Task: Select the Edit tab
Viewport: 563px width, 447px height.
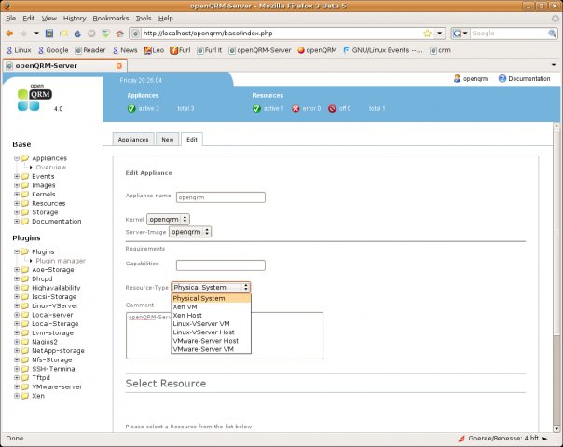Action: click(192, 140)
